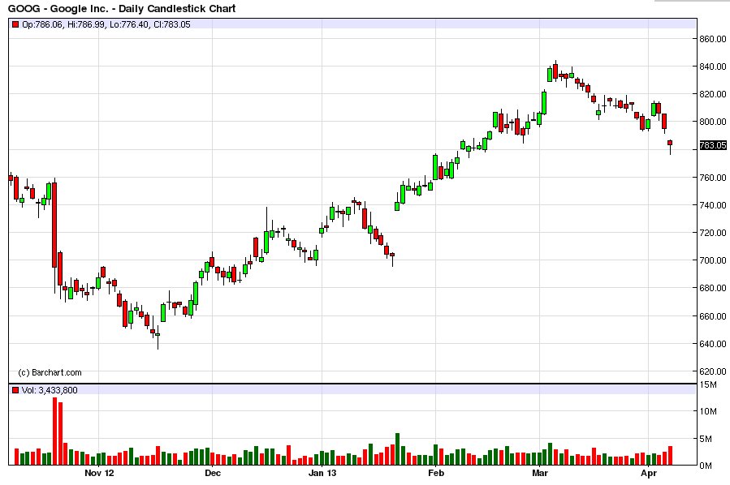Viewport: 730px width, 485px height.
Task: Click the 800.00 price axis label
Action: [713, 122]
